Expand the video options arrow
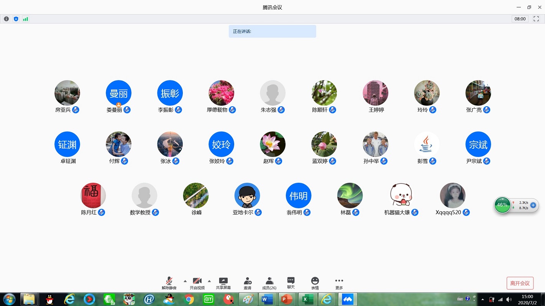The image size is (545, 306). 209,281
